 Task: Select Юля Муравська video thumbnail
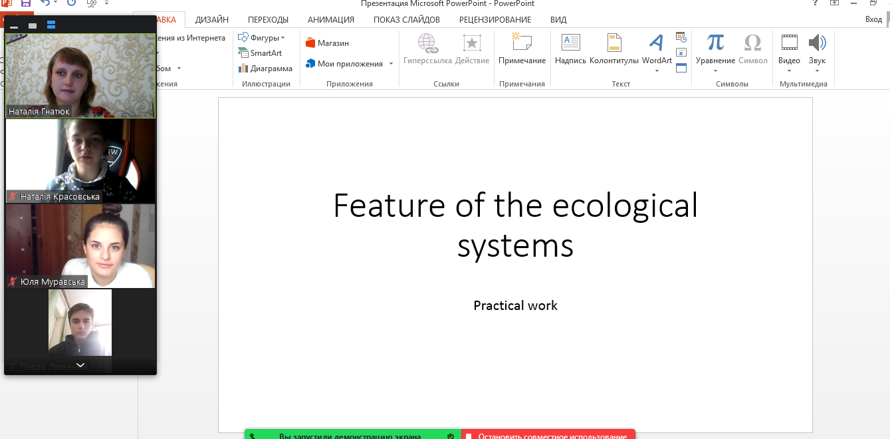(x=80, y=245)
